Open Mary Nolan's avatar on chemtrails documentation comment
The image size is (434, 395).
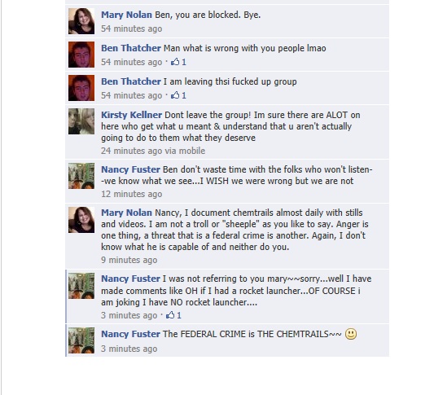[x=81, y=220]
